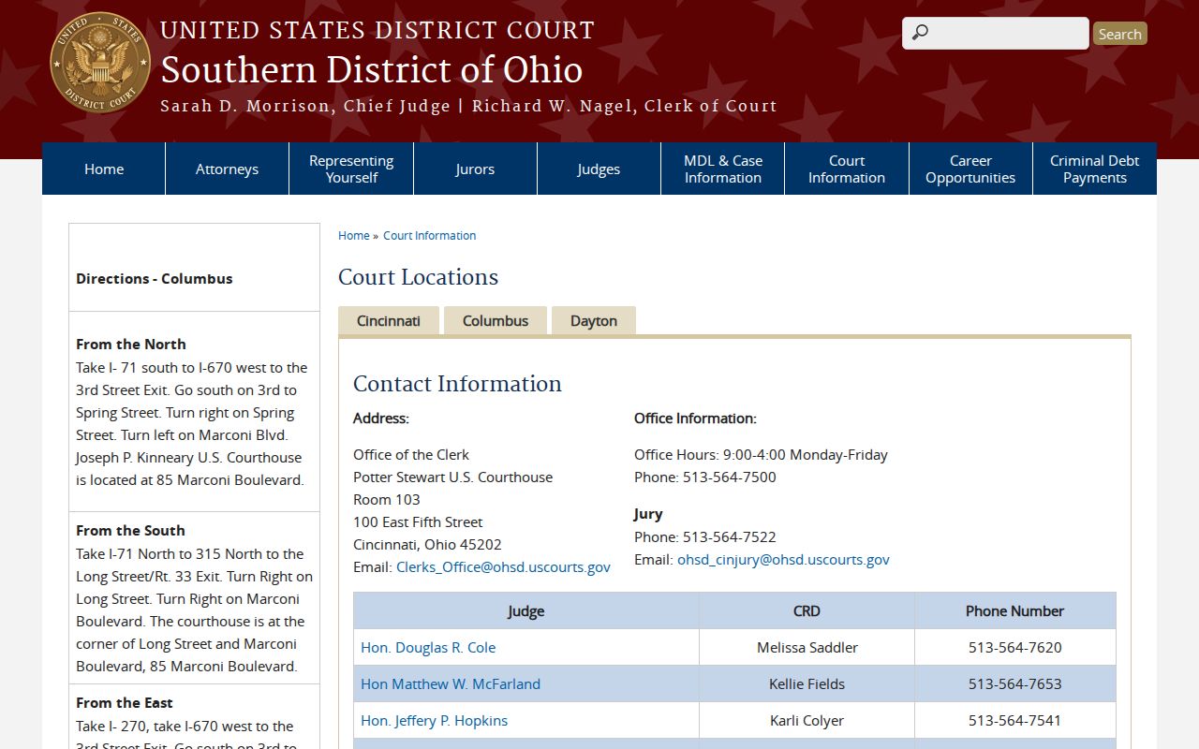This screenshot has width=1199, height=749.
Task: Select phone number 513-564-7541
Action: tap(1015, 720)
